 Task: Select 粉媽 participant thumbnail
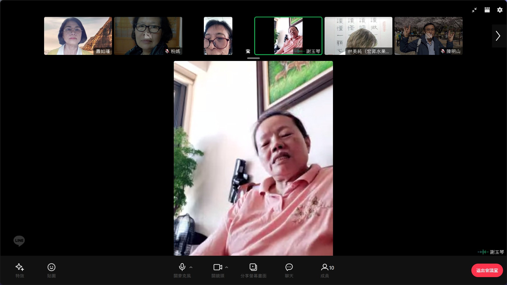pyautogui.click(x=148, y=36)
